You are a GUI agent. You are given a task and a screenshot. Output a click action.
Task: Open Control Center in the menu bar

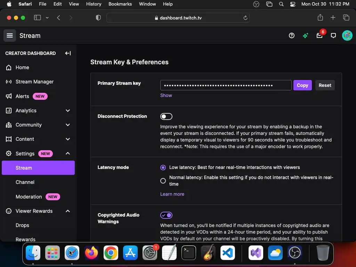point(293,4)
